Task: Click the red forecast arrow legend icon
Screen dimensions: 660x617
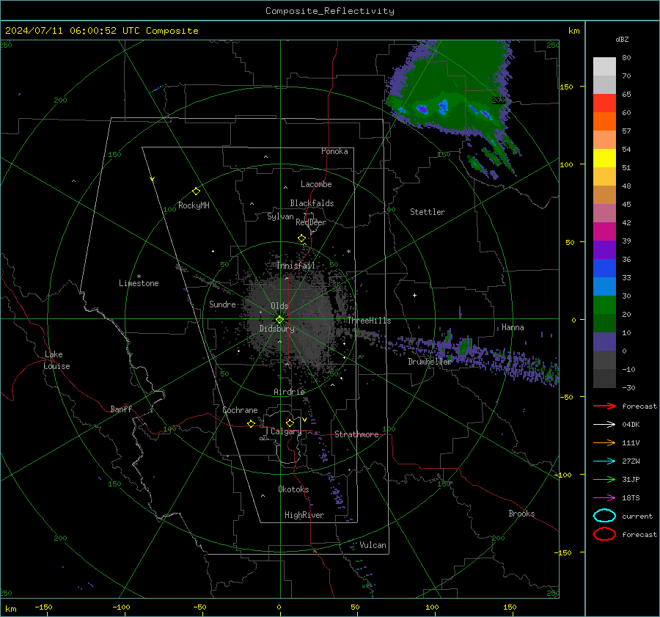Action: click(604, 406)
